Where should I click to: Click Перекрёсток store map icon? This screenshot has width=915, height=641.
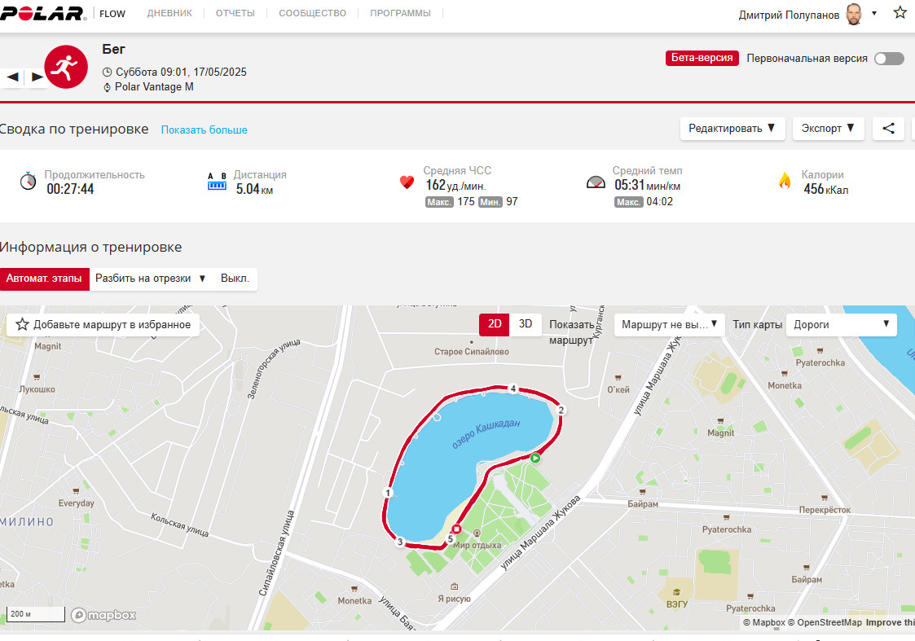click(x=824, y=498)
